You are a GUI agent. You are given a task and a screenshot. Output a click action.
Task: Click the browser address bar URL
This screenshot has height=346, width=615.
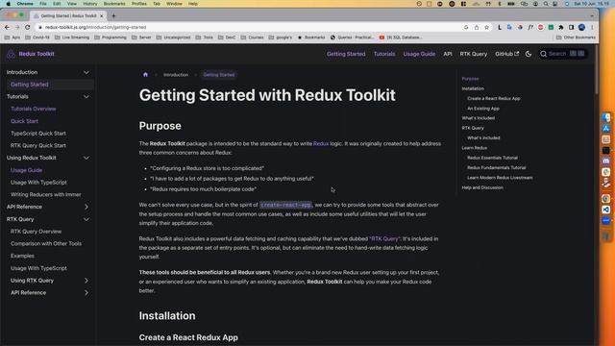point(95,27)
